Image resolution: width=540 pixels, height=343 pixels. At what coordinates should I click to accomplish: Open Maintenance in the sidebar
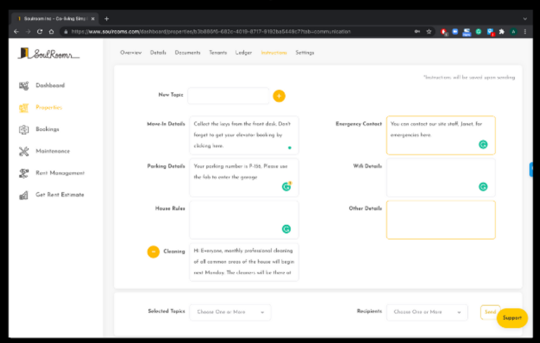point(52,151)
